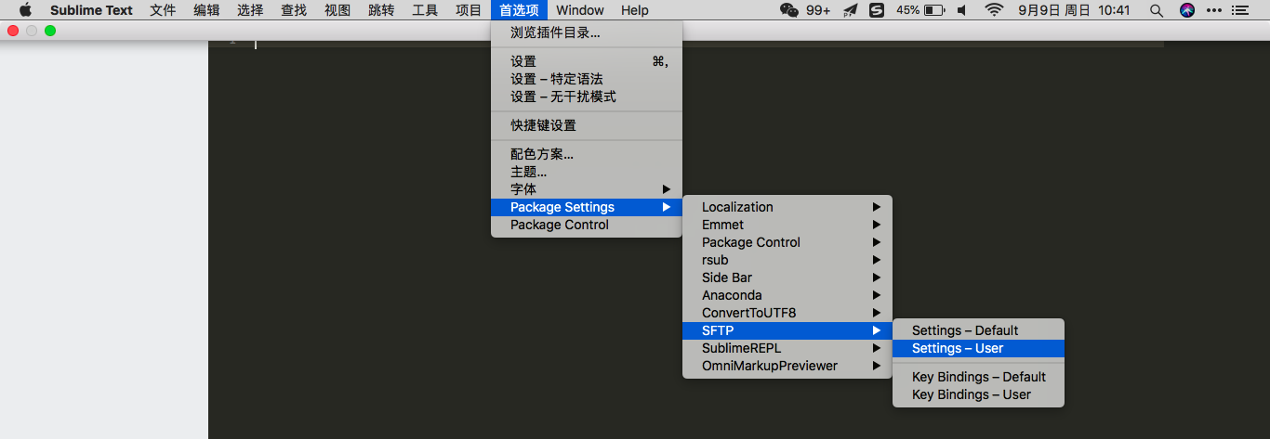Expand the OmniMarkupPreviewer submenu
The image size is (1270, 439).
click(769, 366)
